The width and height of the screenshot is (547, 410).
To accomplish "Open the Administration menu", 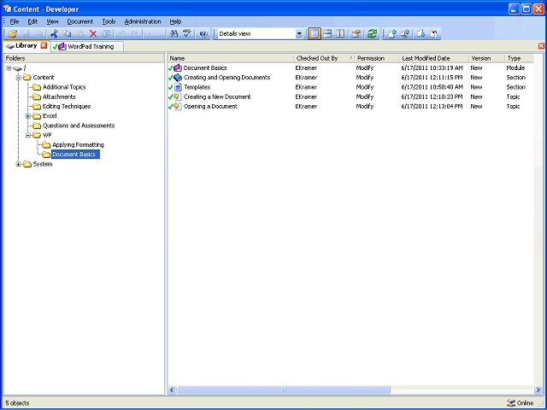I will tap(143, 21).
